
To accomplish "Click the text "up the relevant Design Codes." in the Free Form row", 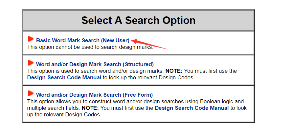I will (64, 115).
